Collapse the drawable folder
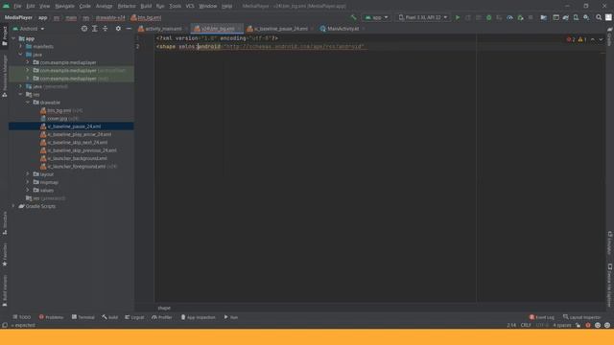Screen dimensions: 614x345 28,103
